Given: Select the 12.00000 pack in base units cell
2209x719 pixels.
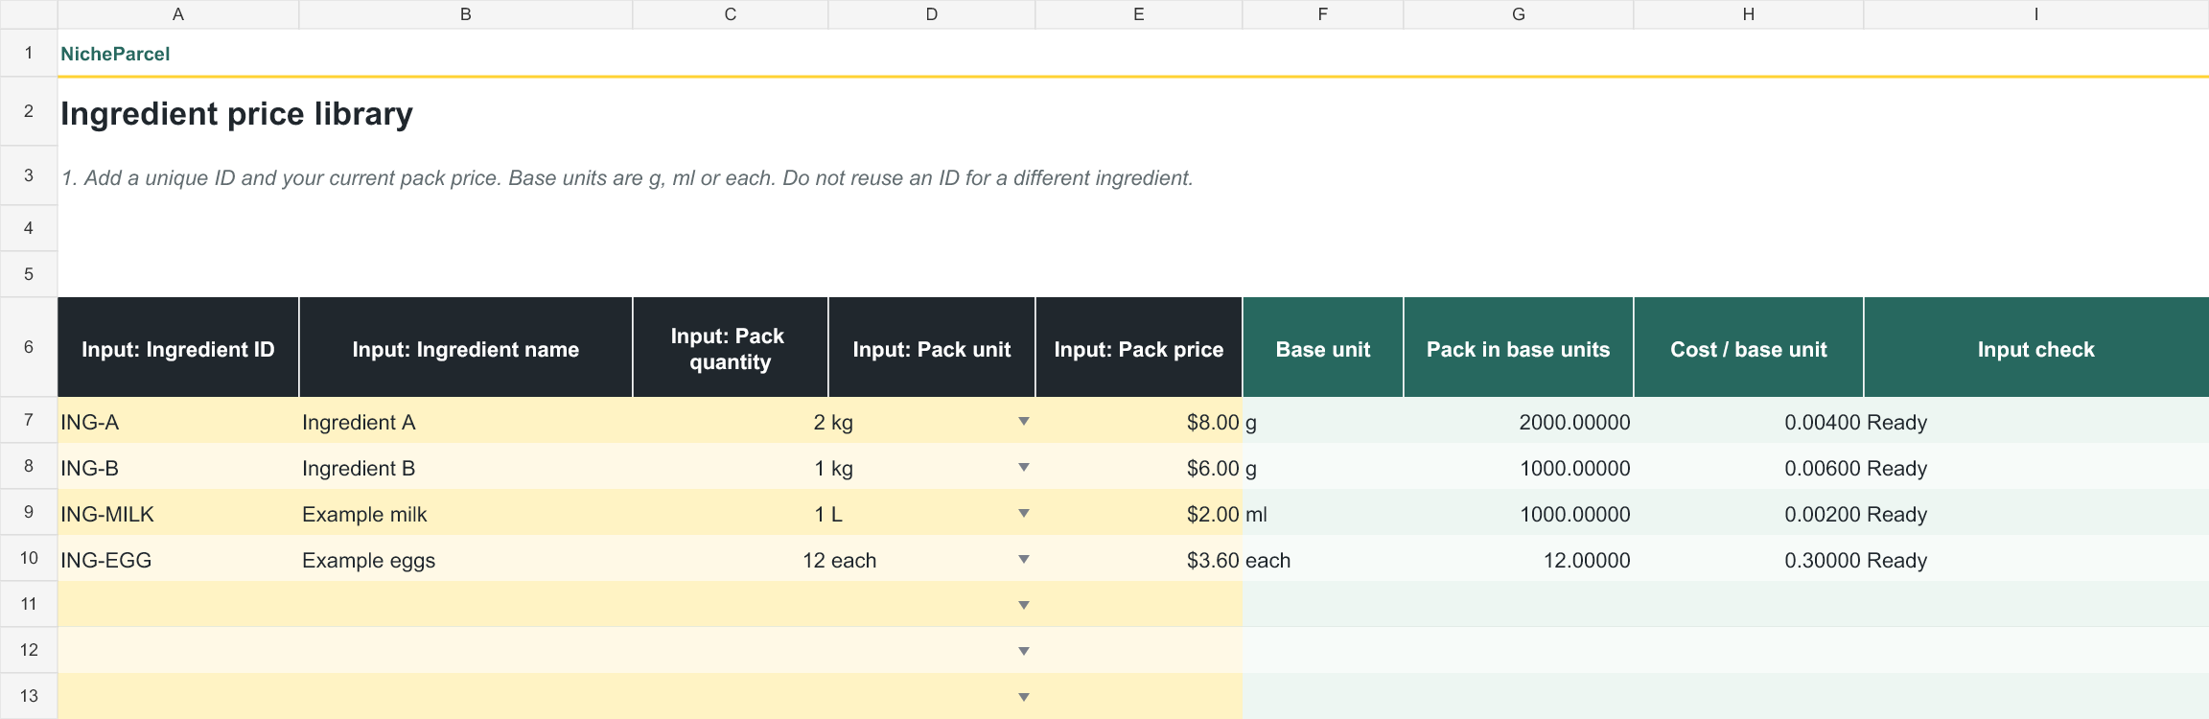Looking at the screenshot, I should [x=1519, y=558].
